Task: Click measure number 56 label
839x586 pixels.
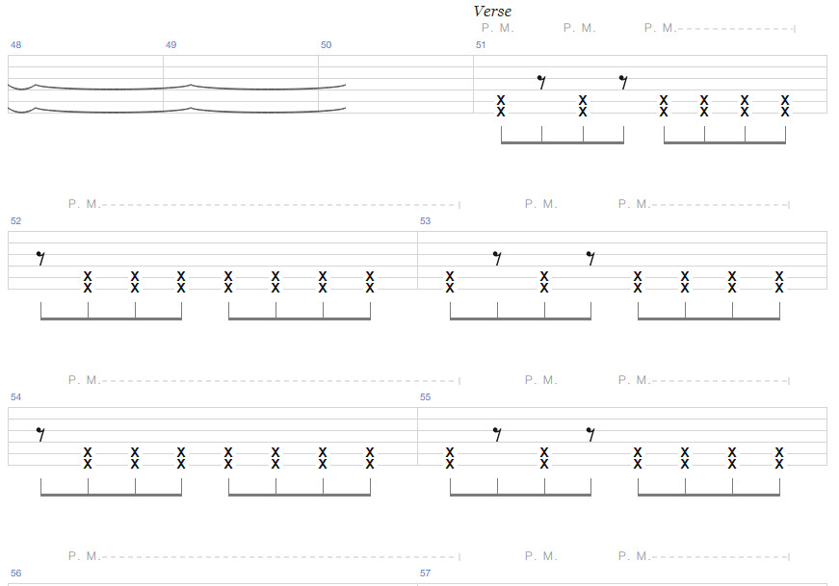Action: tap(15, 573)
